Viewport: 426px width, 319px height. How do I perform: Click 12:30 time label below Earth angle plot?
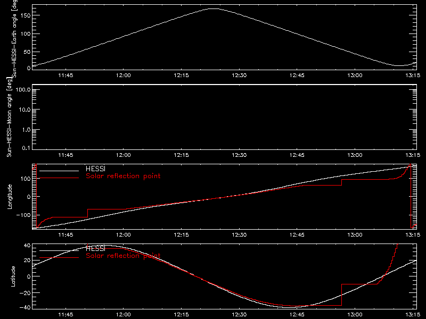239,75
